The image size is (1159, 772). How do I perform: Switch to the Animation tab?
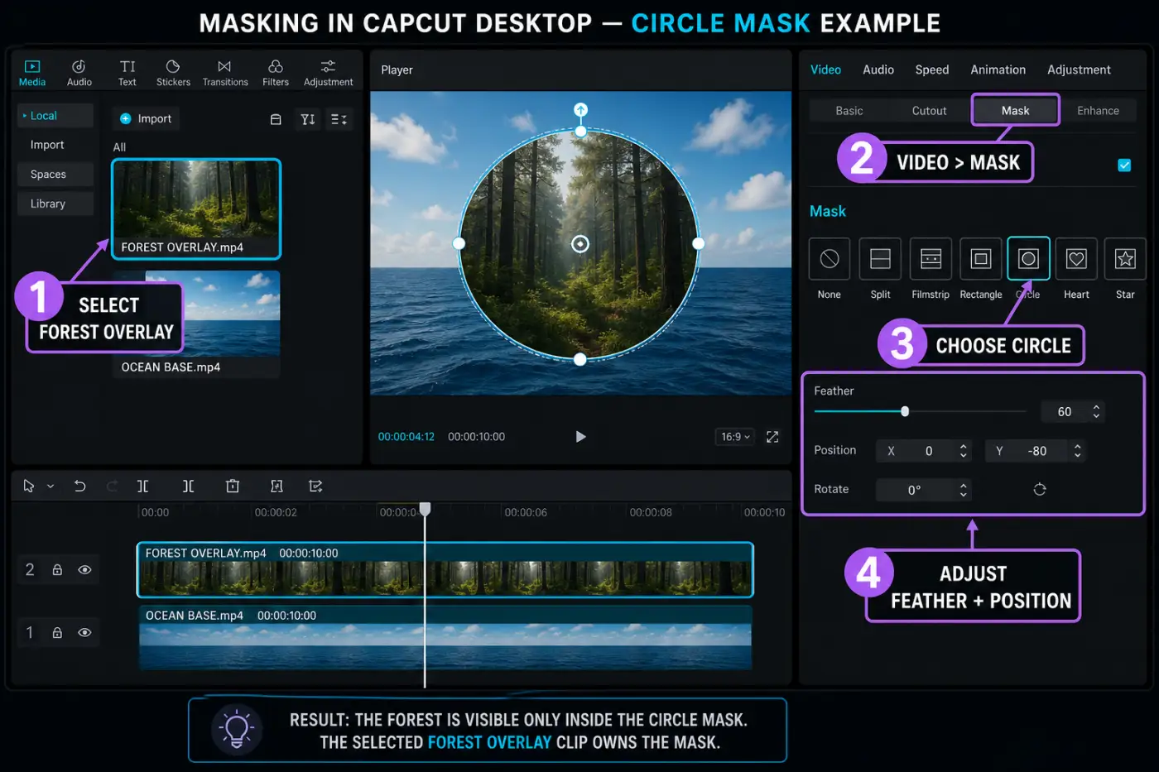[998, 70]
